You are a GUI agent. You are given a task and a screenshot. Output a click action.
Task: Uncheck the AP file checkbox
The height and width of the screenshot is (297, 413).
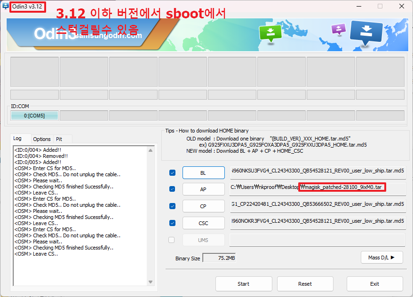click(172, 189)
